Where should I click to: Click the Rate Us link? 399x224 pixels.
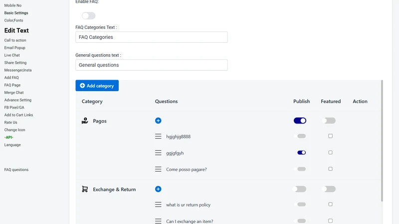coord(10,122)
